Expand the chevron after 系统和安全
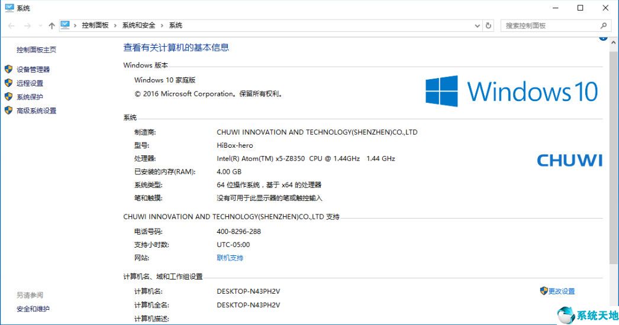This screenshot has width=619, height=325. click(x=162, y=25)
